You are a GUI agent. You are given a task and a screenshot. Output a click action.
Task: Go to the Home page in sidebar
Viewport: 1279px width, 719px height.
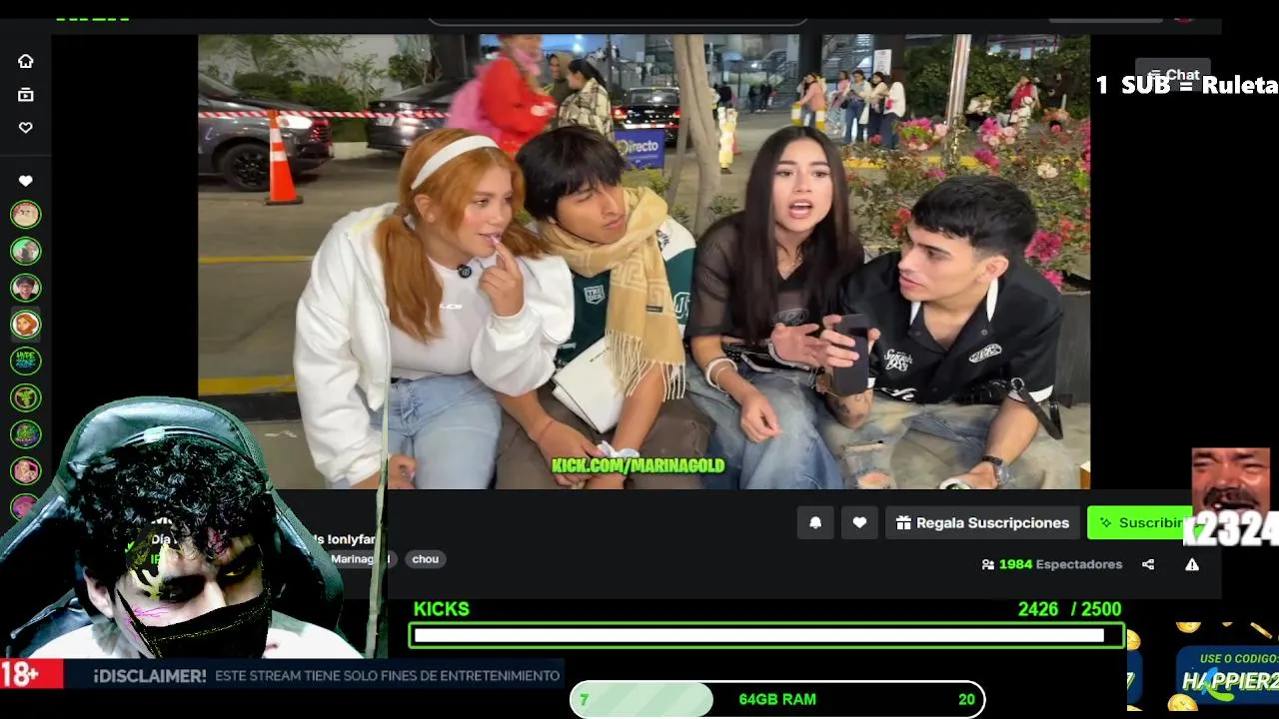pyautogui.click(x=26, y=61)
